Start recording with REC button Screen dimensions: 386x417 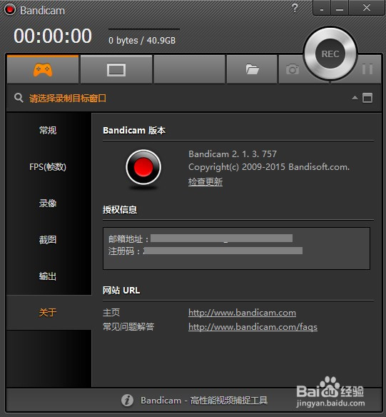[x=330, y=54]
